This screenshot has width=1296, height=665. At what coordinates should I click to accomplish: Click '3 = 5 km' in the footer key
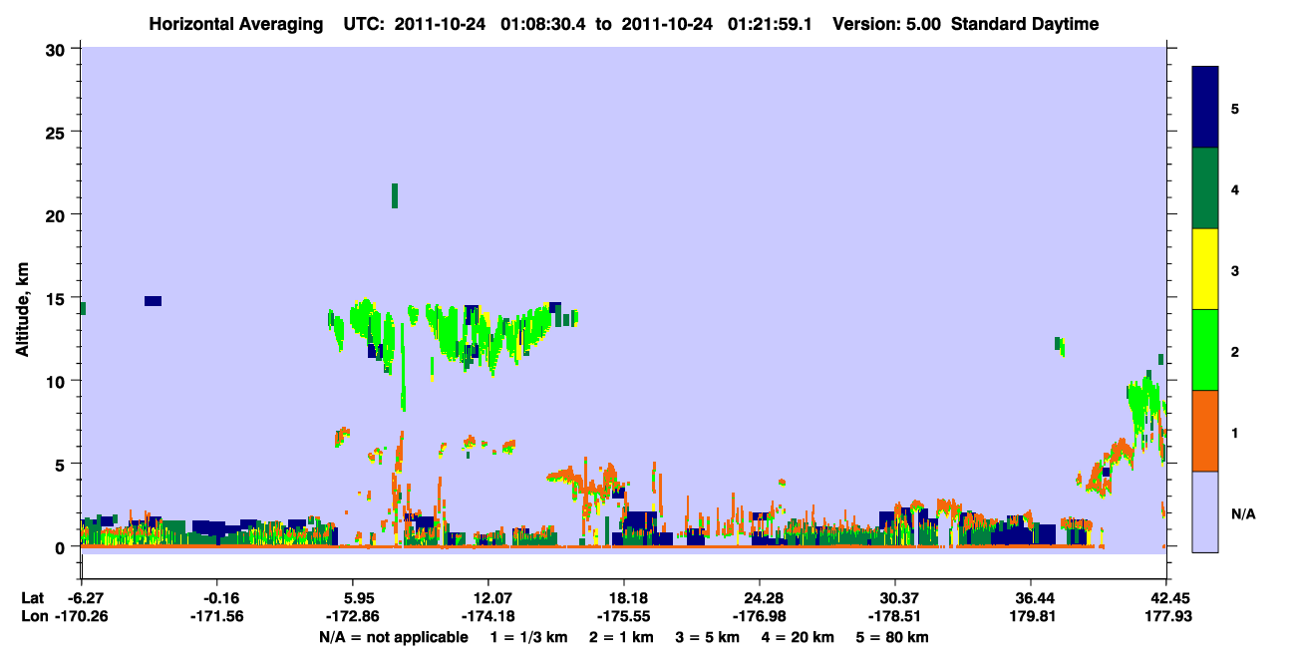708,637
